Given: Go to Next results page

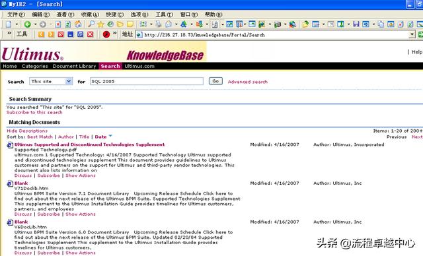Looking at the screenshot, I should tap(417, 137).
